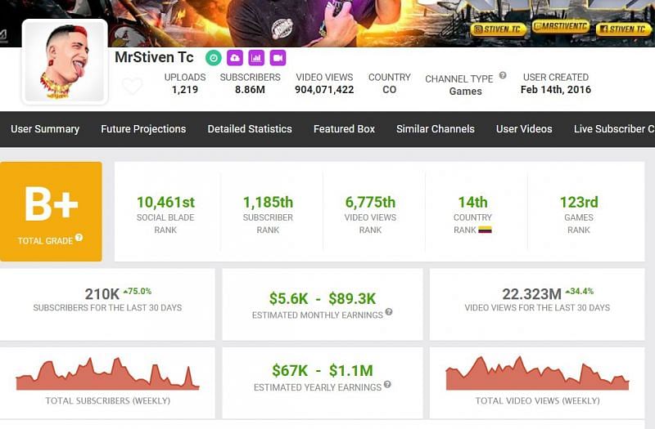The width and height of the screenshot is (655, 429).
Task: Click the Total Video Views weekly chart
Action: (x=537, y=374)
